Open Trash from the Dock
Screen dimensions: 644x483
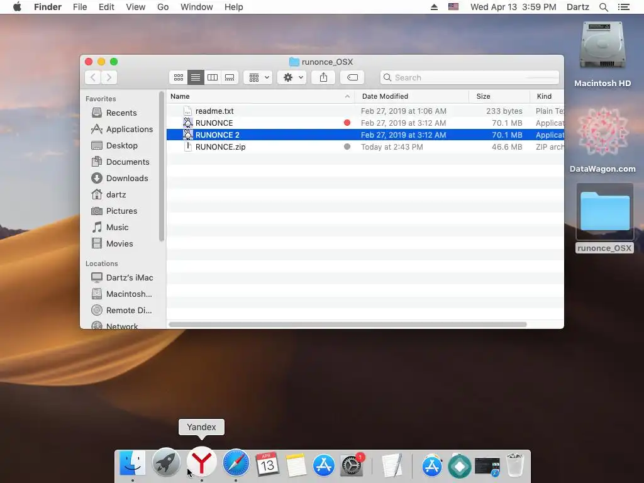(x=514, y=465)
